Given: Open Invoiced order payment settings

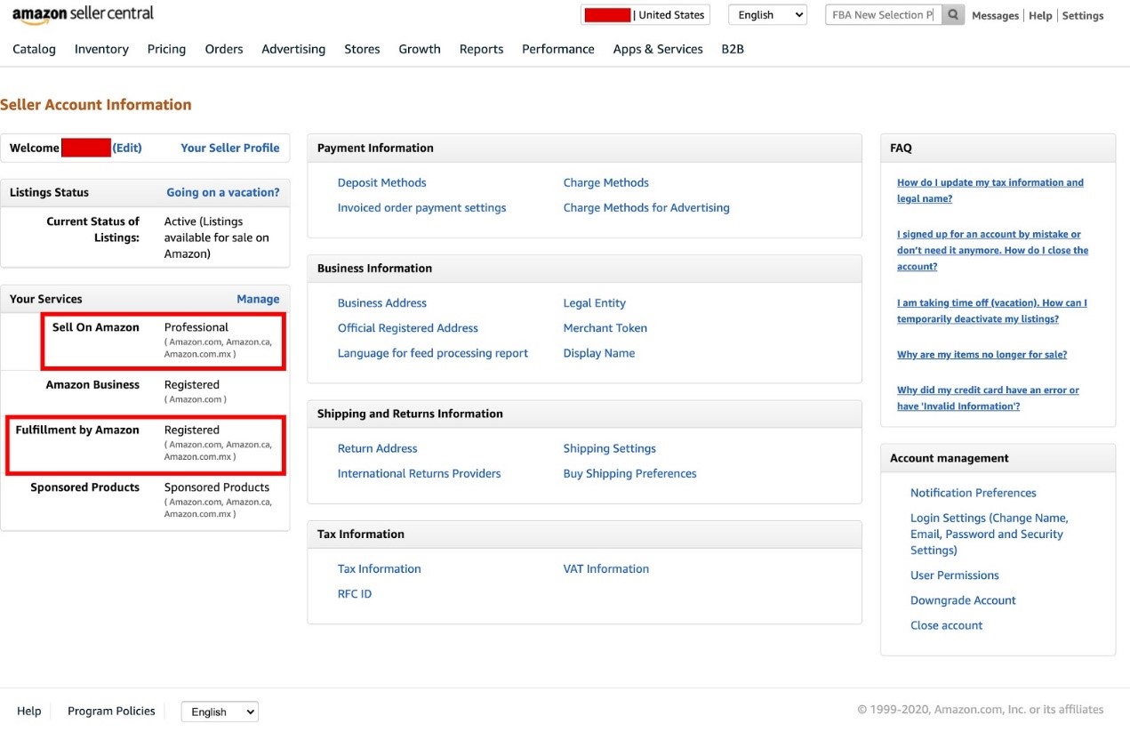Looking at the screenshot, I should [421, 207].
